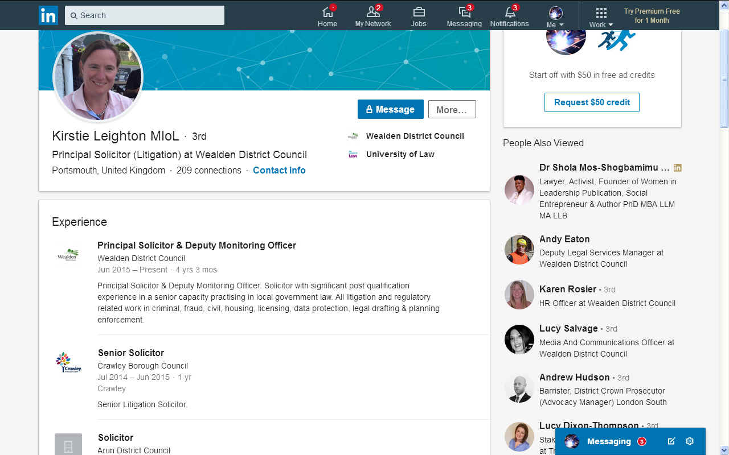
Task: Open Wealden District Council link in header
Action: click(x=415, y=136)
